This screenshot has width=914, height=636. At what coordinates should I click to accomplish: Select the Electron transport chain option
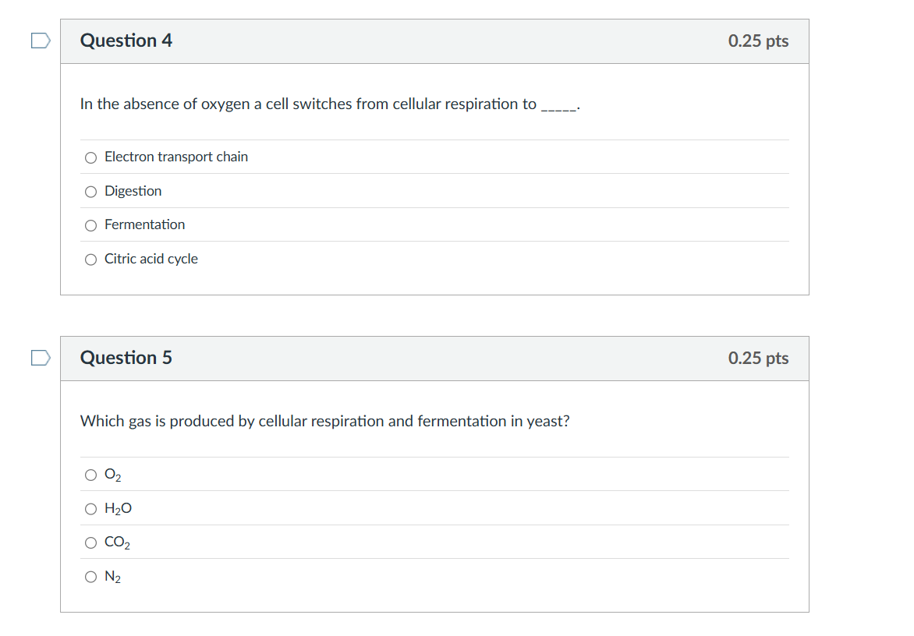[x=91, y=158]
